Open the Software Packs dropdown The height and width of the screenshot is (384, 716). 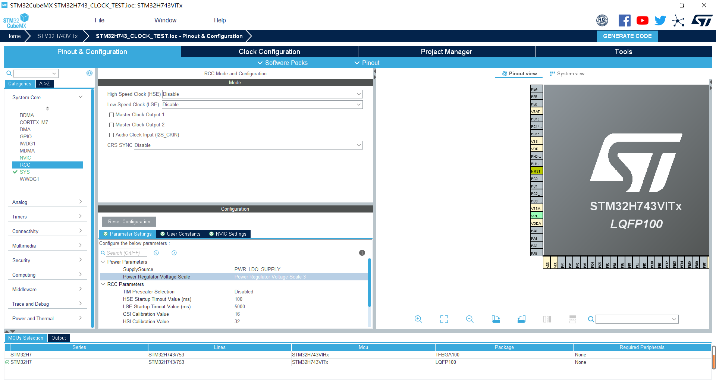(x=283, y=63)
